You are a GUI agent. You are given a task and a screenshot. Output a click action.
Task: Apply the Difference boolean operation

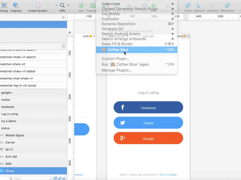pos(227,5)
